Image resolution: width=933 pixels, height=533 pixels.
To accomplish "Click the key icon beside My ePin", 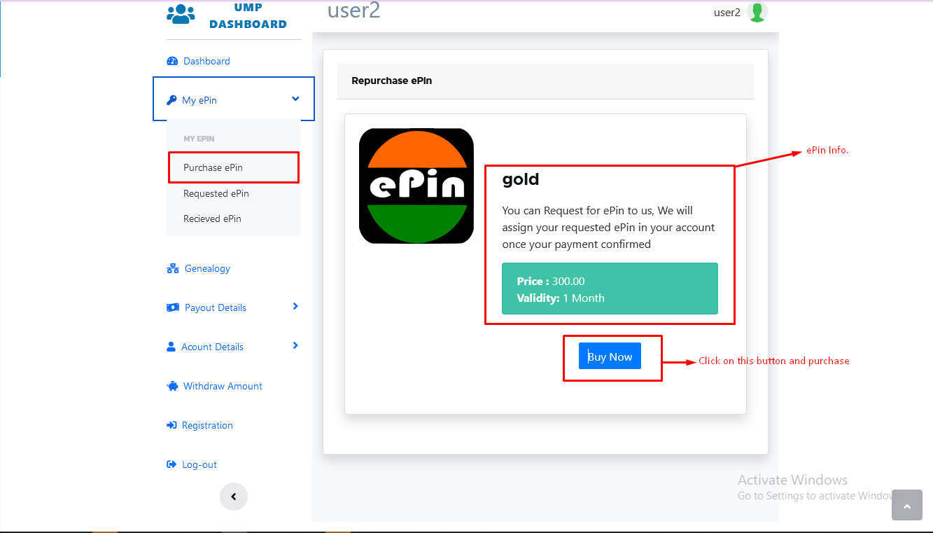I will 171,100.
